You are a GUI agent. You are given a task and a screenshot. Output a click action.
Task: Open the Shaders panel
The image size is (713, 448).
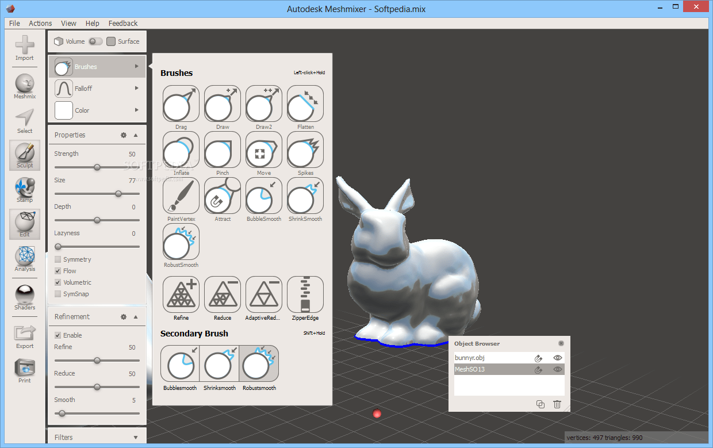pos(25,297)
